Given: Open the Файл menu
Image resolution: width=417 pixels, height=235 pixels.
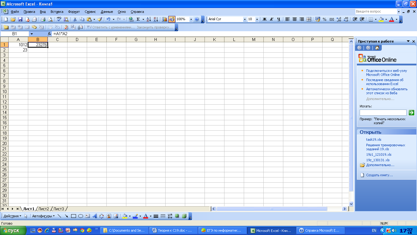Looking at the screenshot, I should [x=15, y=12].
